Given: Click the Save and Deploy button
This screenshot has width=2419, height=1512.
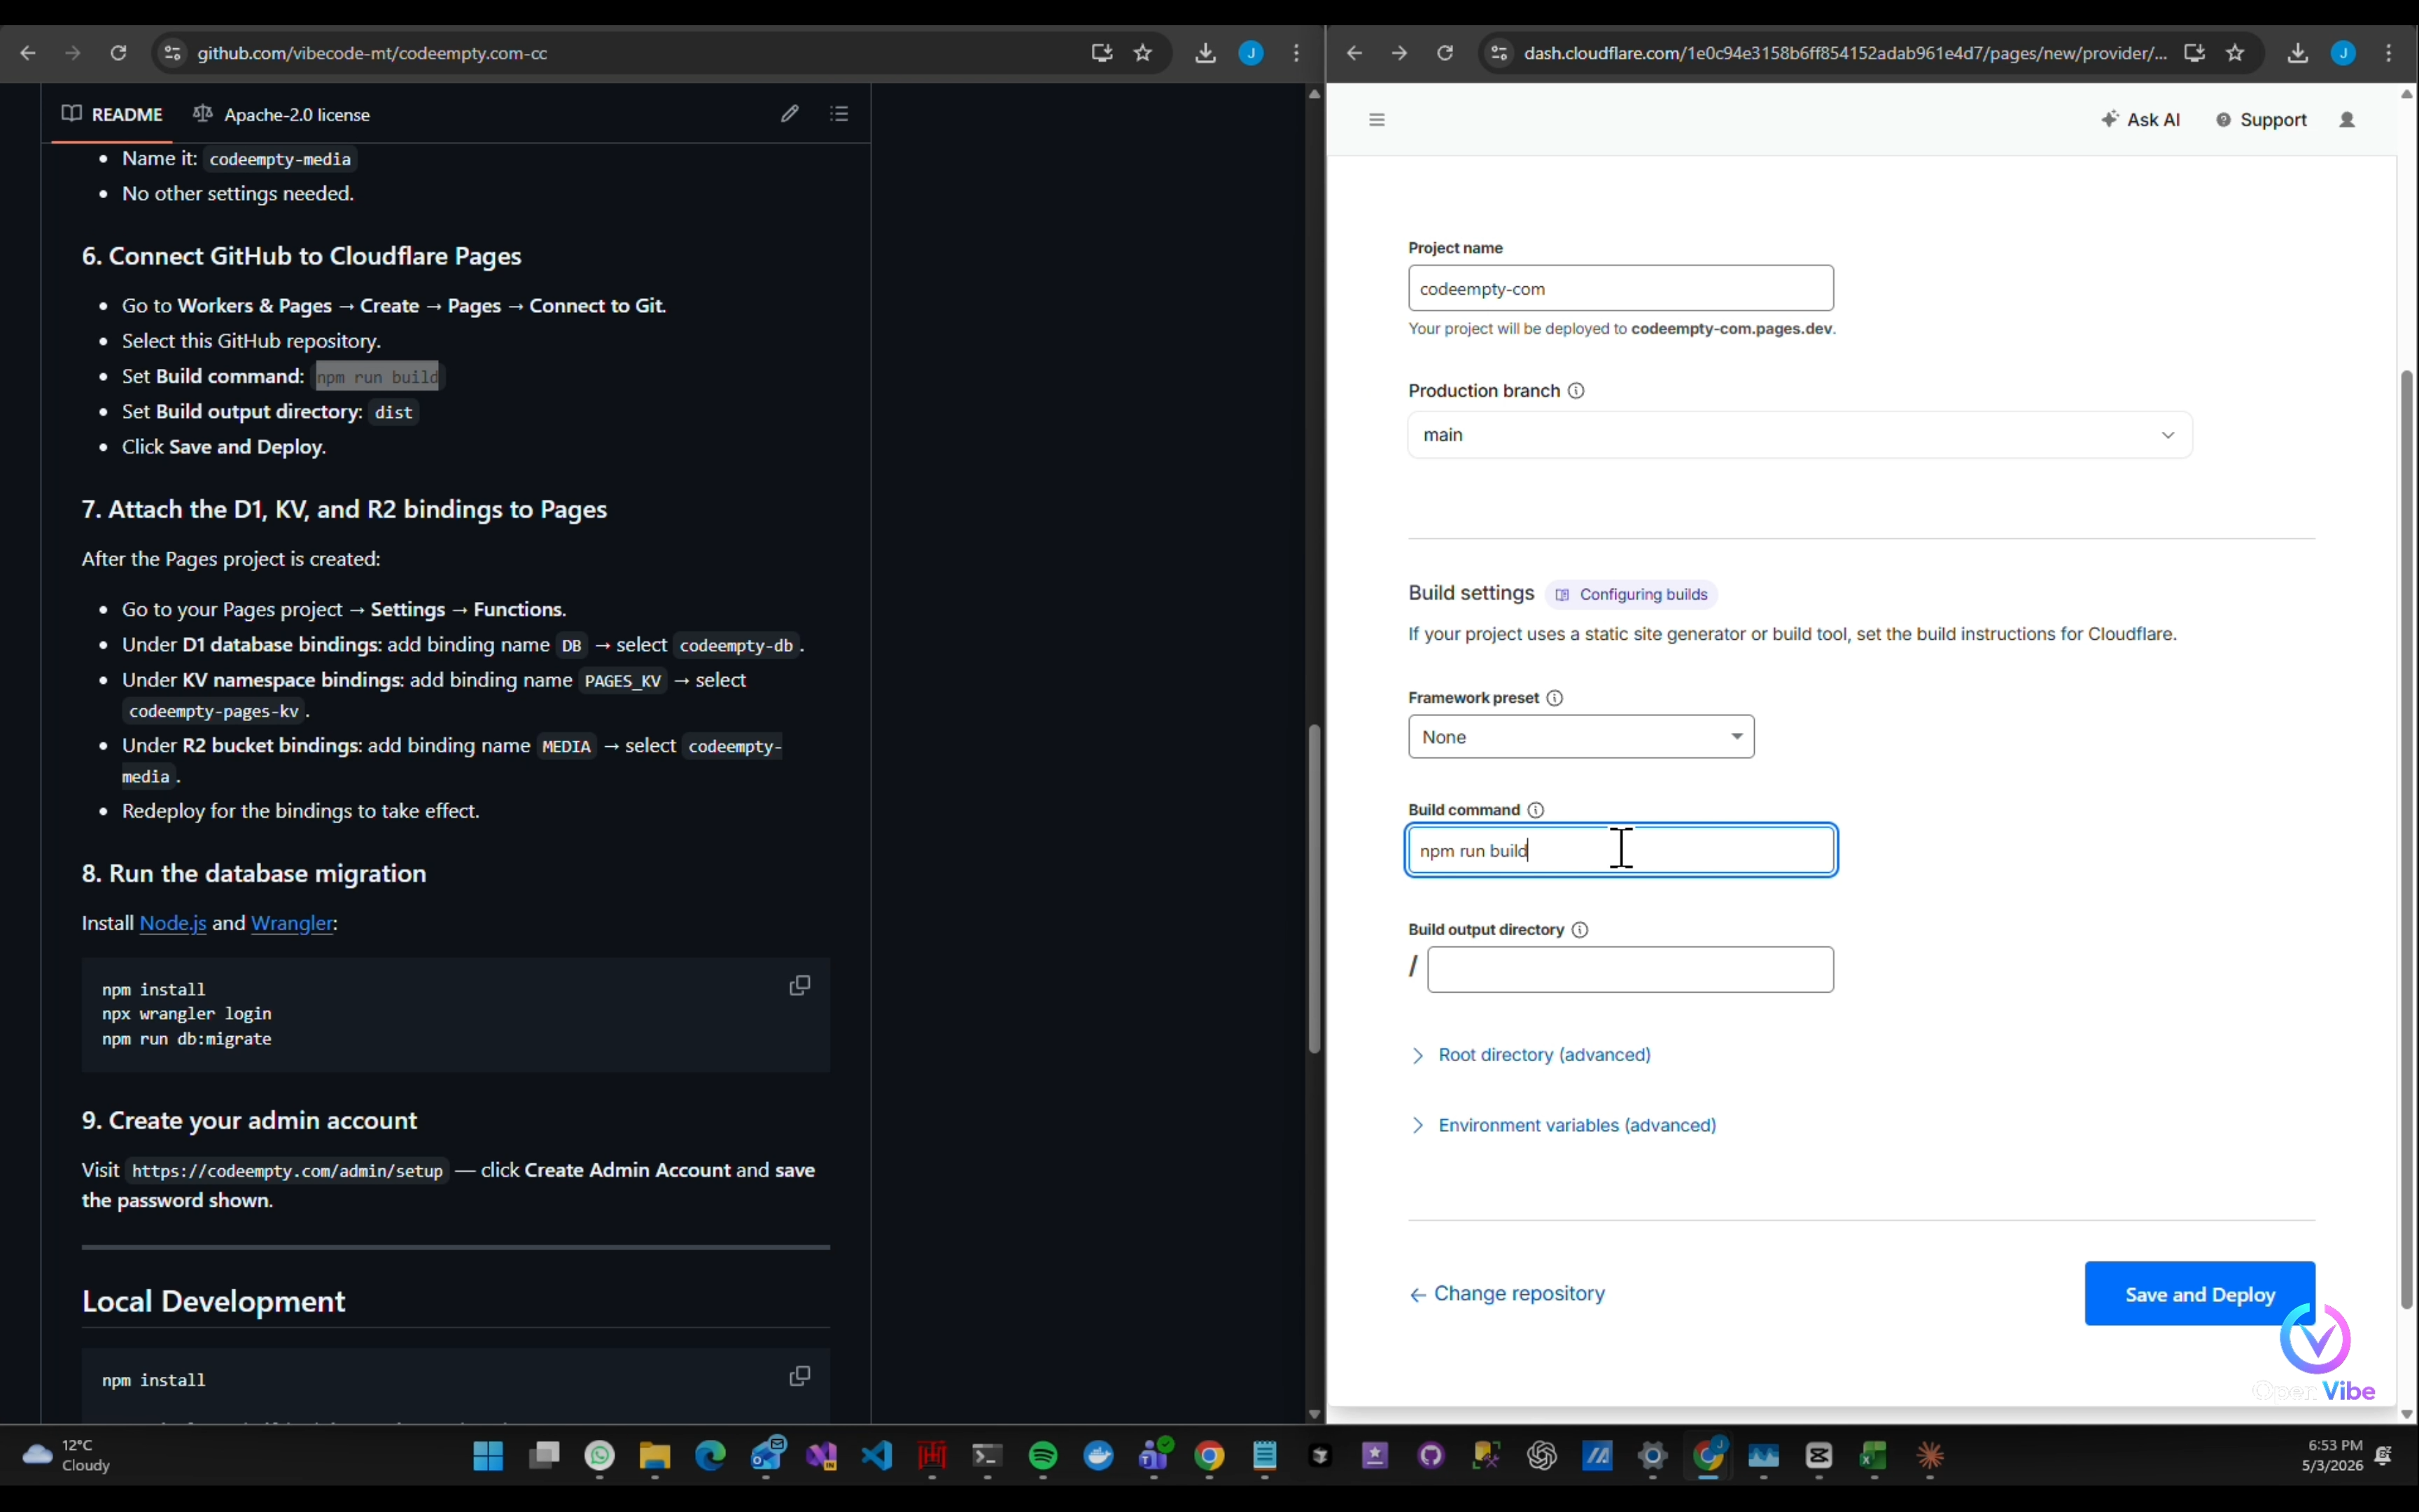Looking at the screenshot, I should click(2200, 1294).
